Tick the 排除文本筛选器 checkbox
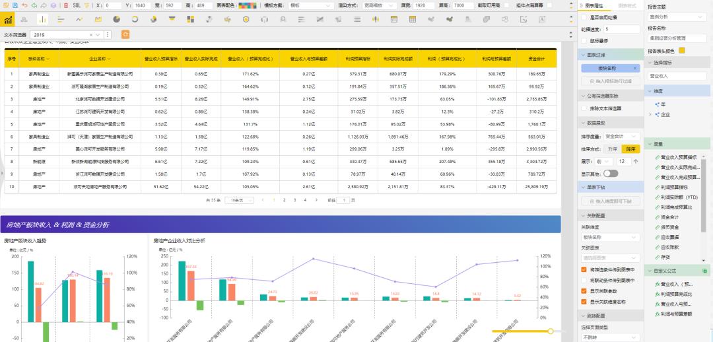The height and width of the screenshot is (342, 713). [x=584, y=109]
